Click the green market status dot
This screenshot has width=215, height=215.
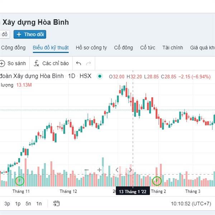click(x=100, y=76)
